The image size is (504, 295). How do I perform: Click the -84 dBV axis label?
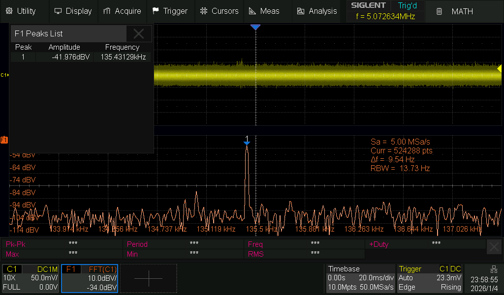[23, 193]
